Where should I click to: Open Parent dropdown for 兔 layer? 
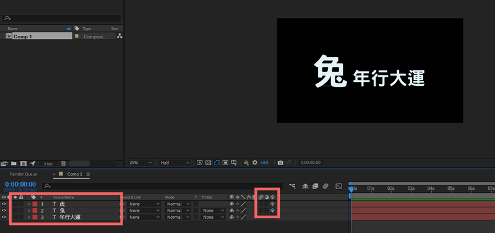tap(145, 211)
